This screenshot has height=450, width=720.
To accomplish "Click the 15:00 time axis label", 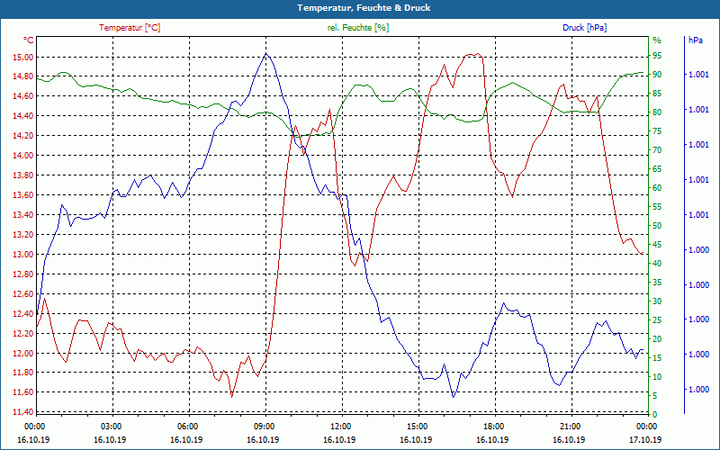I will (x=417, y=426).
